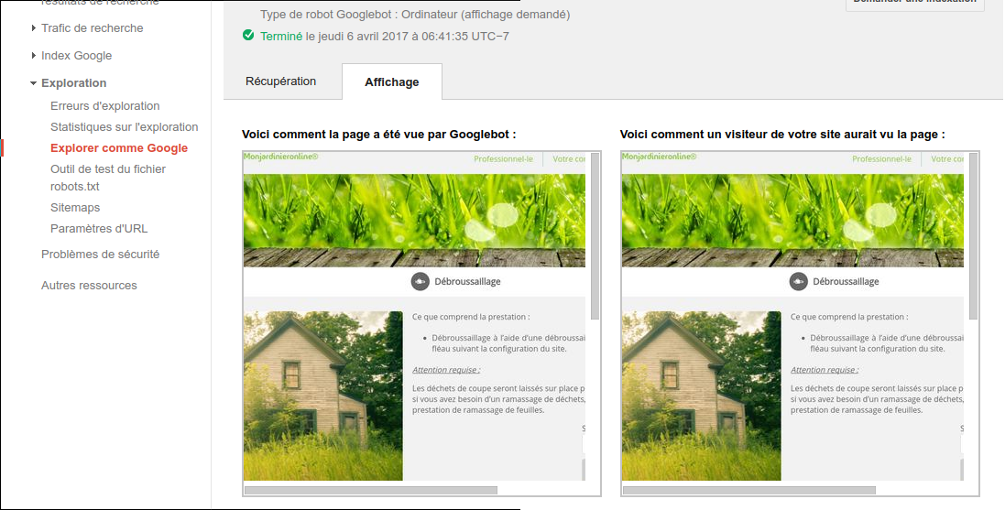This screenshot has width=1005, height=510.
Task: Open Outil de test du fichier robots.txt
Action: click(108, 179)
